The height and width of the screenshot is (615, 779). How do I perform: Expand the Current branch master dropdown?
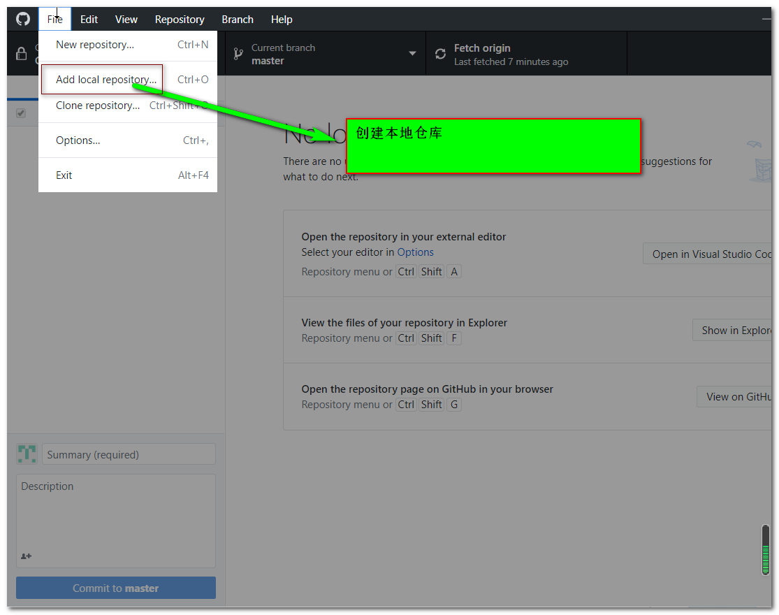[x=326, y=54]
